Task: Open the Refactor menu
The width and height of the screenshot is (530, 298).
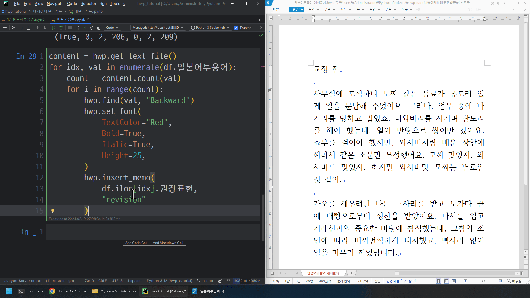Action: click(88, 4)
